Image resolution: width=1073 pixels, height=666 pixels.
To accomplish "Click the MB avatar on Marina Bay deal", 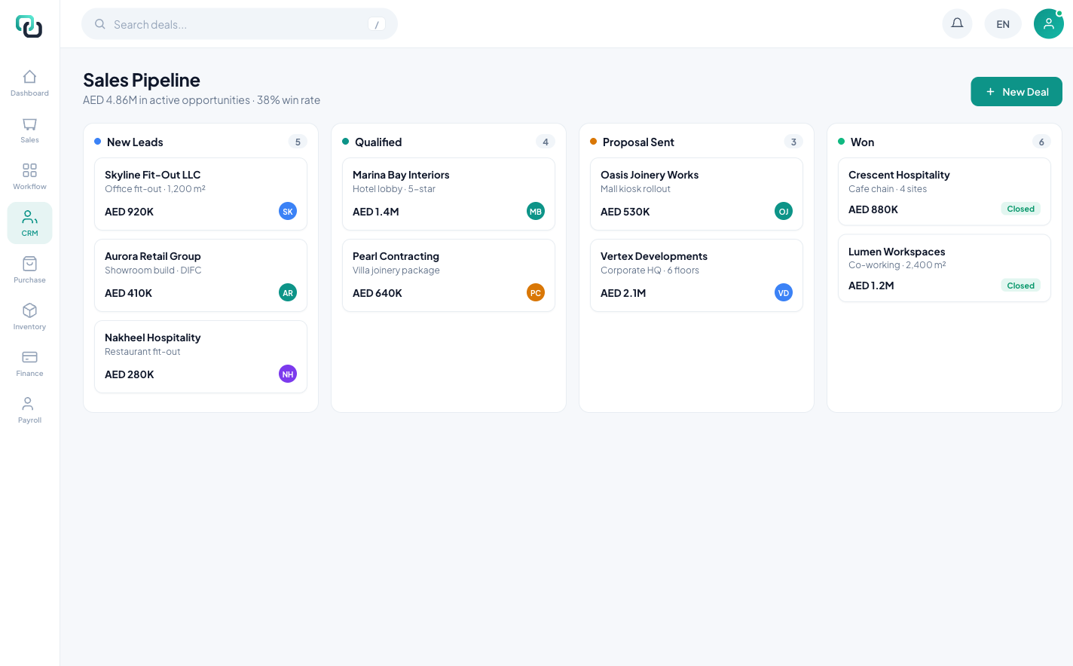I will click(x=536, y=212).
